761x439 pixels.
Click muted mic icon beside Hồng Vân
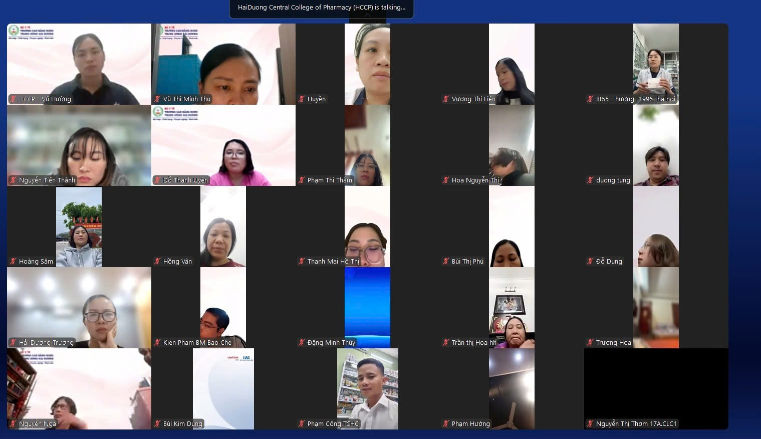tap(157, 262)
